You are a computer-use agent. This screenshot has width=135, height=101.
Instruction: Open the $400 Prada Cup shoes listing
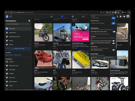click(x=100, y=64)
